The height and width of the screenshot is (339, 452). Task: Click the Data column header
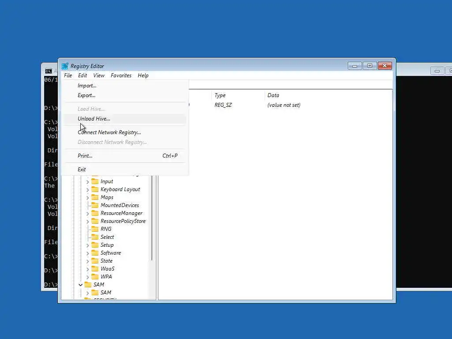(x=273, y=95)
